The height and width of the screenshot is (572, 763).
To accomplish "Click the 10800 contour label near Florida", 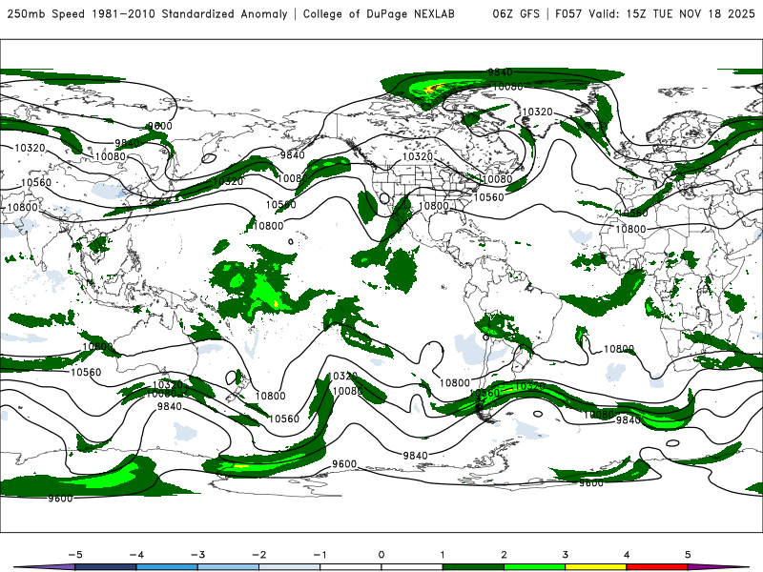I will [434, 206].
